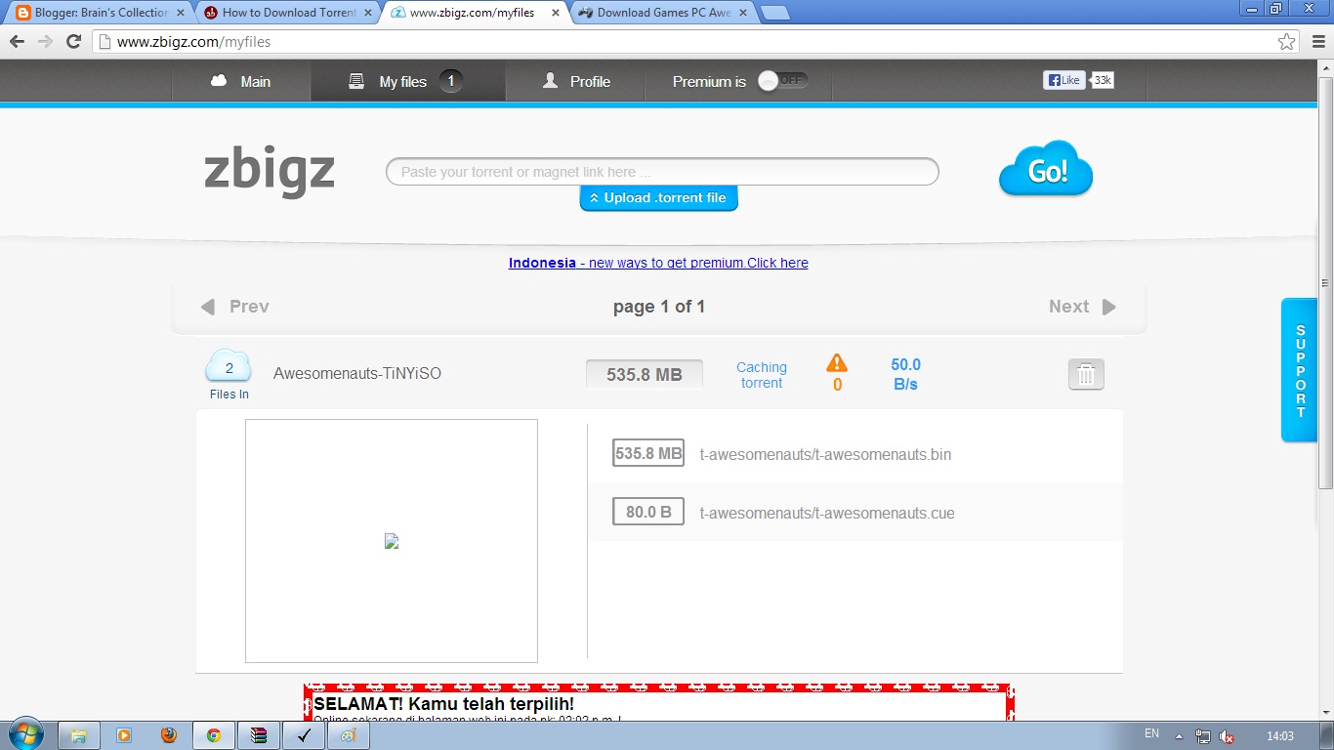This screenshot has height=750, width=1334.
Task: Click the 80.0 B file size badge
Action: 648,512
